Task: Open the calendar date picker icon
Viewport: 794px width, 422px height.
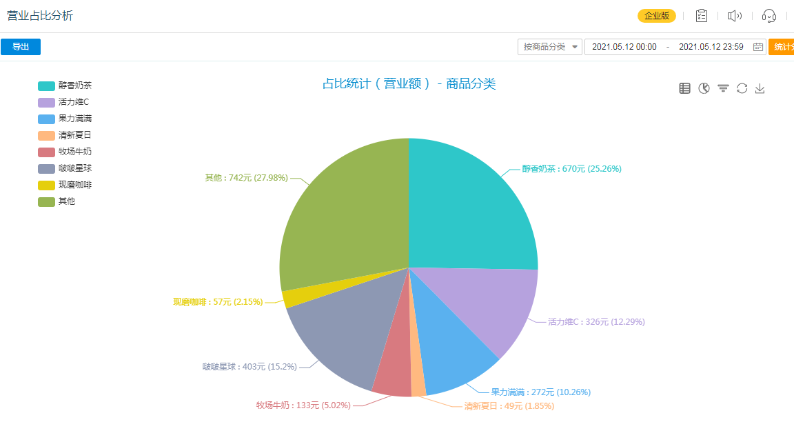Action: (x=757, y=47)
